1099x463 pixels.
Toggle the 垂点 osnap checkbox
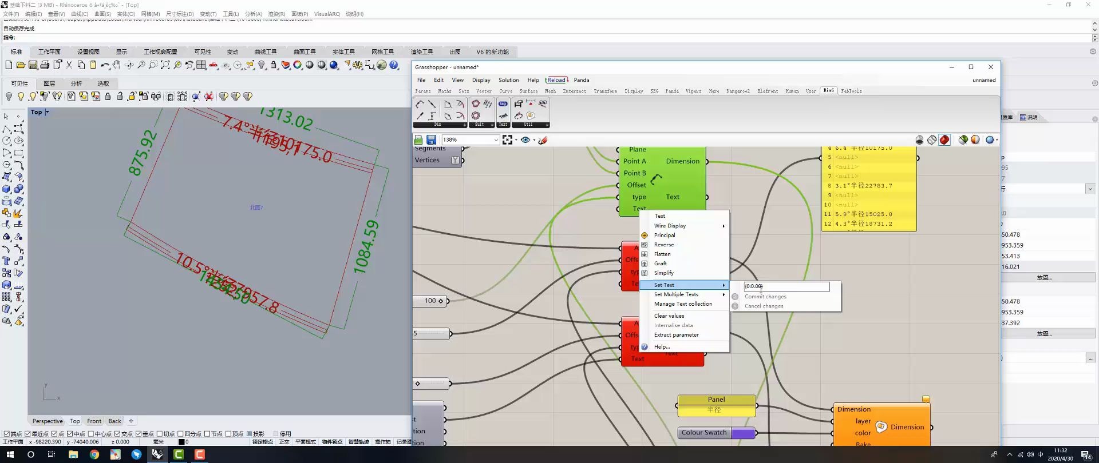139,434
